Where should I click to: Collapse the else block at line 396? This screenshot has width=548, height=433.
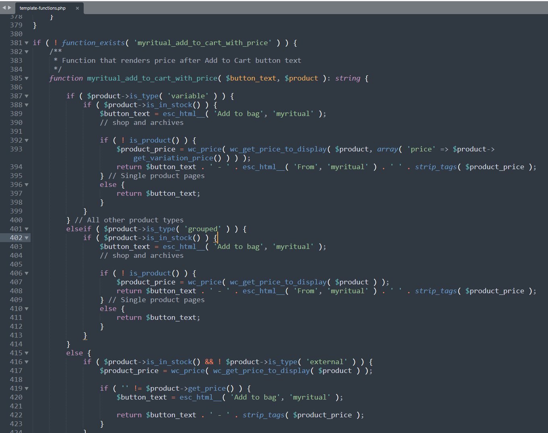[27, 184]
